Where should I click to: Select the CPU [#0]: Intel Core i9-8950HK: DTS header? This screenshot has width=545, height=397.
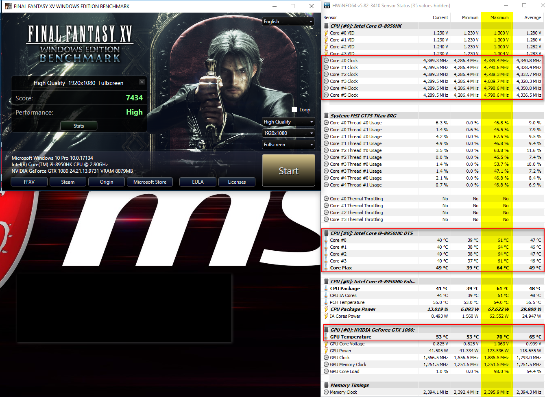(x=372, y=233)
